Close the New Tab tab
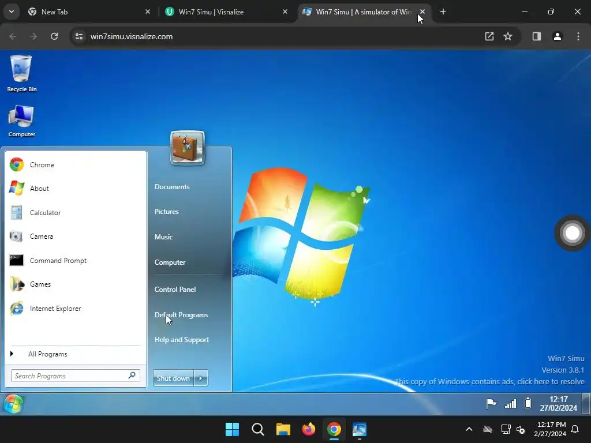Screen dimensions: 591x443 148,12
